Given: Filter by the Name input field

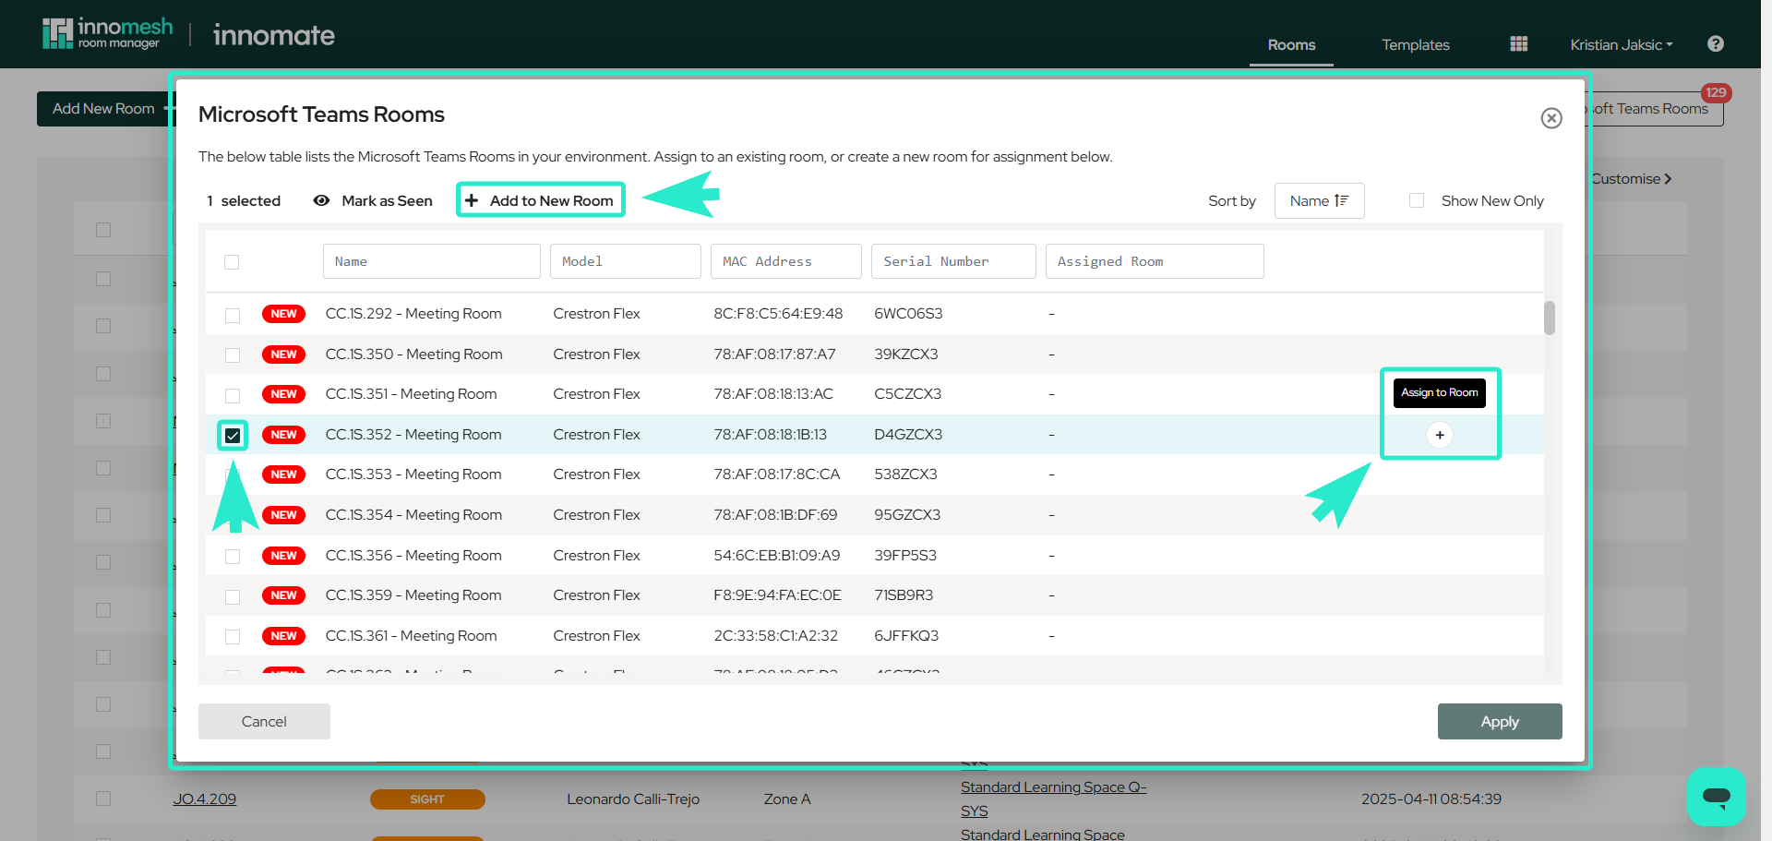Looking at the screenshot, I should [x=431, y=261].
